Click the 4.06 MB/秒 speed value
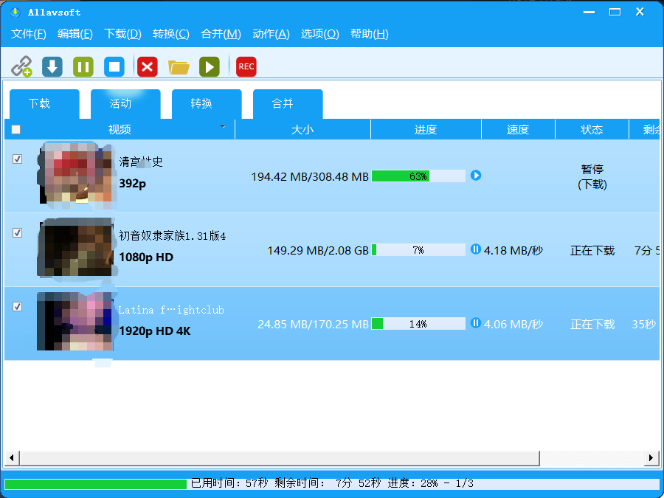The image size is (664, 498). click(513, 325)
